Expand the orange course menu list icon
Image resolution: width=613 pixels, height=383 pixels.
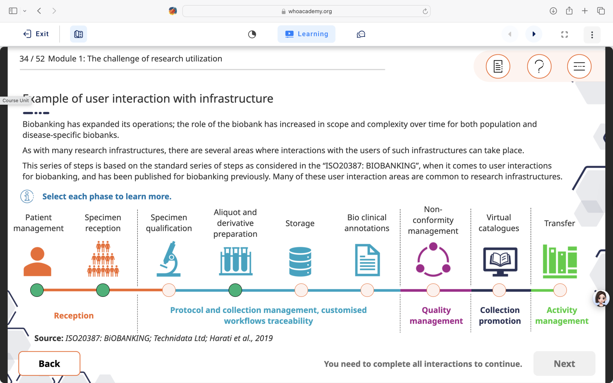[x=579, y=66]
